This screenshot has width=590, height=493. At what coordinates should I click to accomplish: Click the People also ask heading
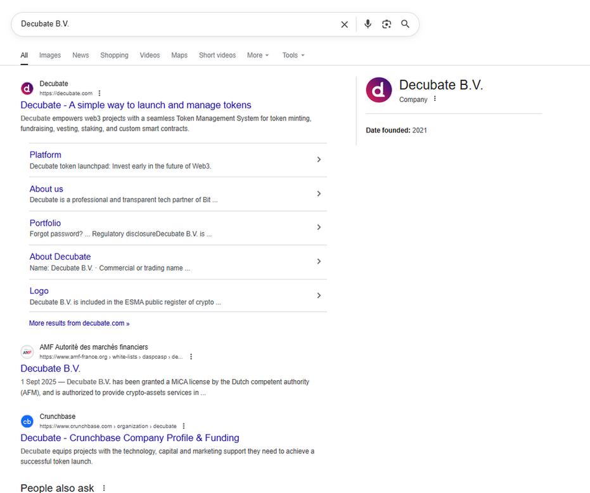[x=57, y=488]
